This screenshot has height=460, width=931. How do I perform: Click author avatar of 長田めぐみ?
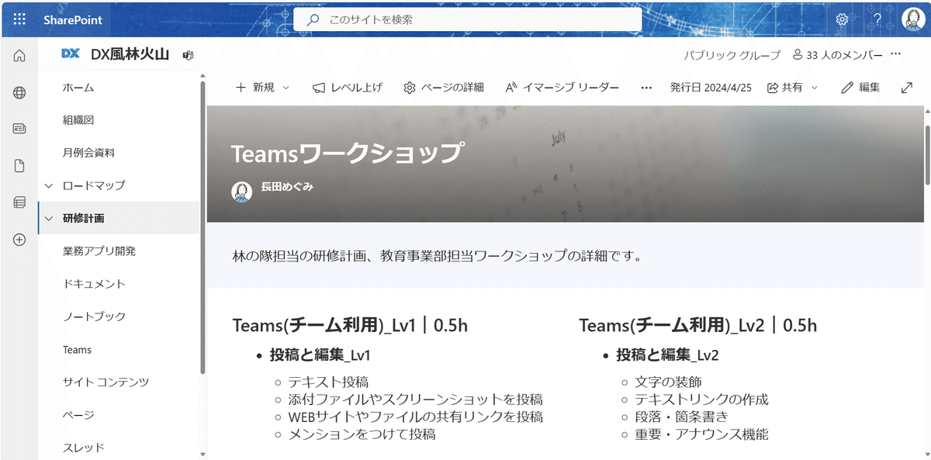point(242,191)
